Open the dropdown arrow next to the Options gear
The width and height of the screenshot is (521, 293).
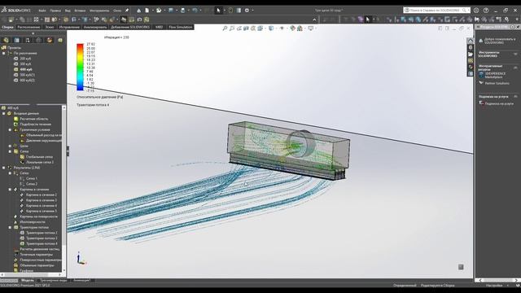(252, 11)
